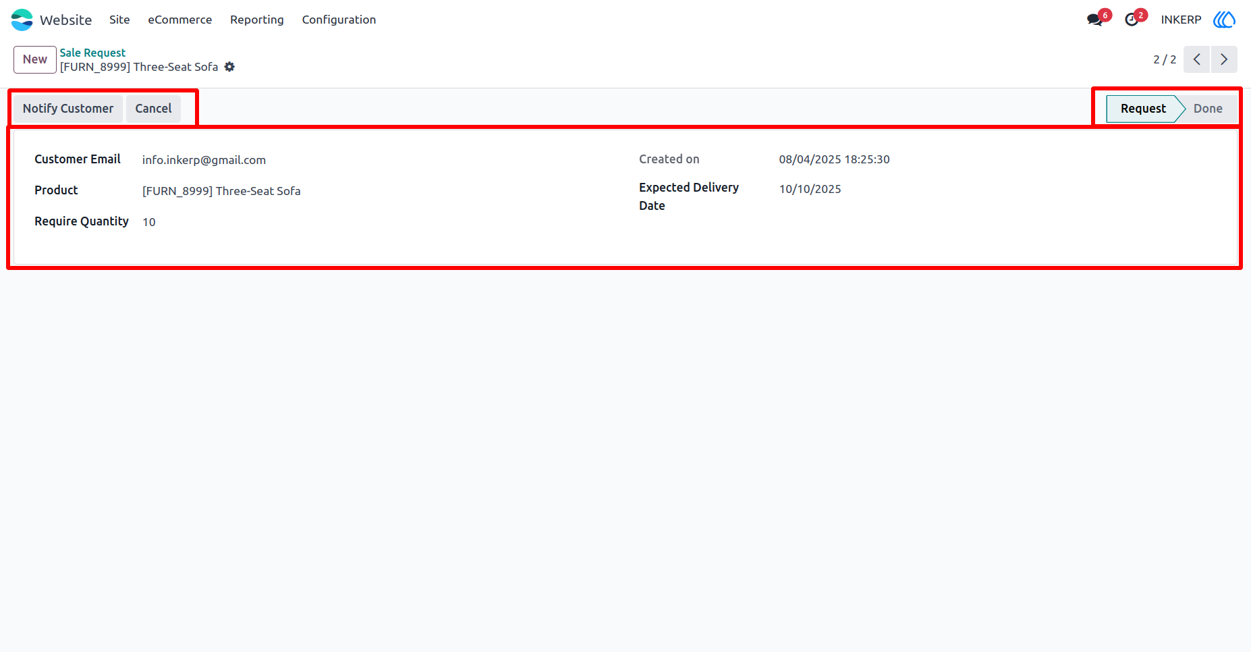Open the Site menu
The width and height of the screenshot is (1251, 652).
119,20
